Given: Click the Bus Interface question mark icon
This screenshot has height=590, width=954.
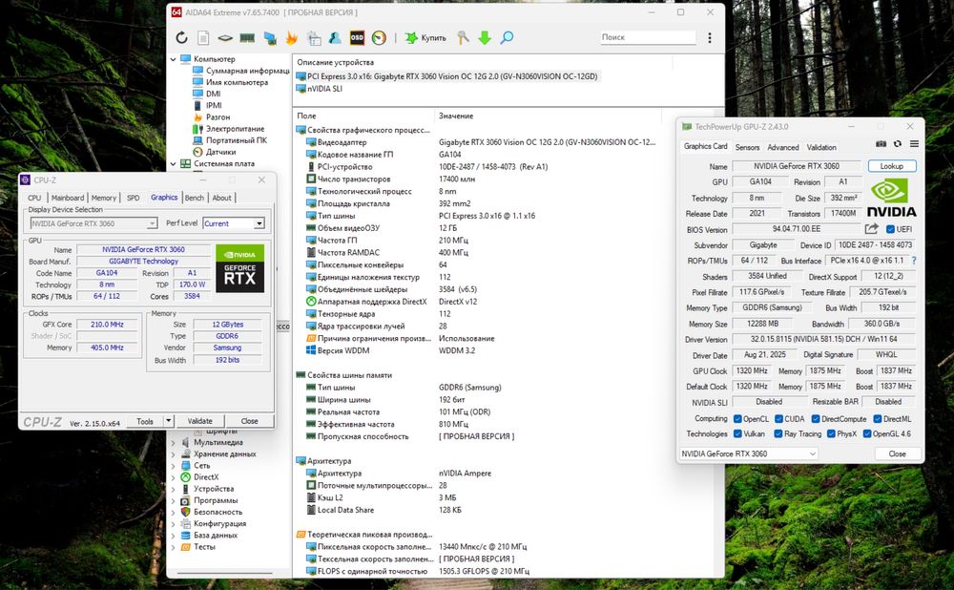Looking at the screenshot, I should coord(913,260).
